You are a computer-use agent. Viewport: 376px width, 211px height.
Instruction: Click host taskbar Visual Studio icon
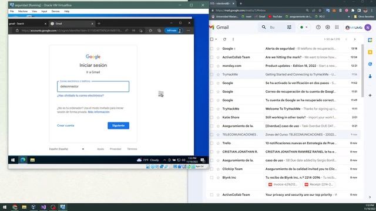coord(43,207)
